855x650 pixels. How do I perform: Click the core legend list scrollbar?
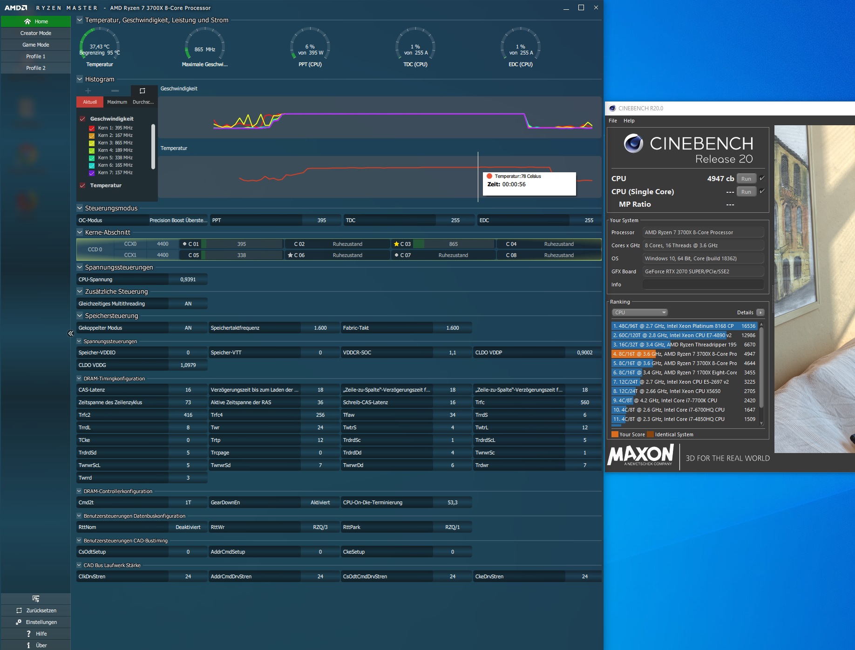[153, 147]
